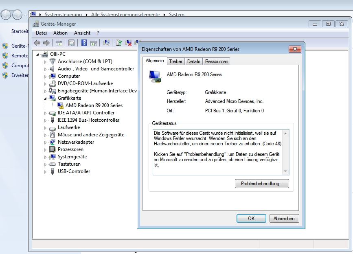The width and height of the screenshot is (353, 254).
Task: Click the shield icon beside Remote link
Action: coord(5,56)
